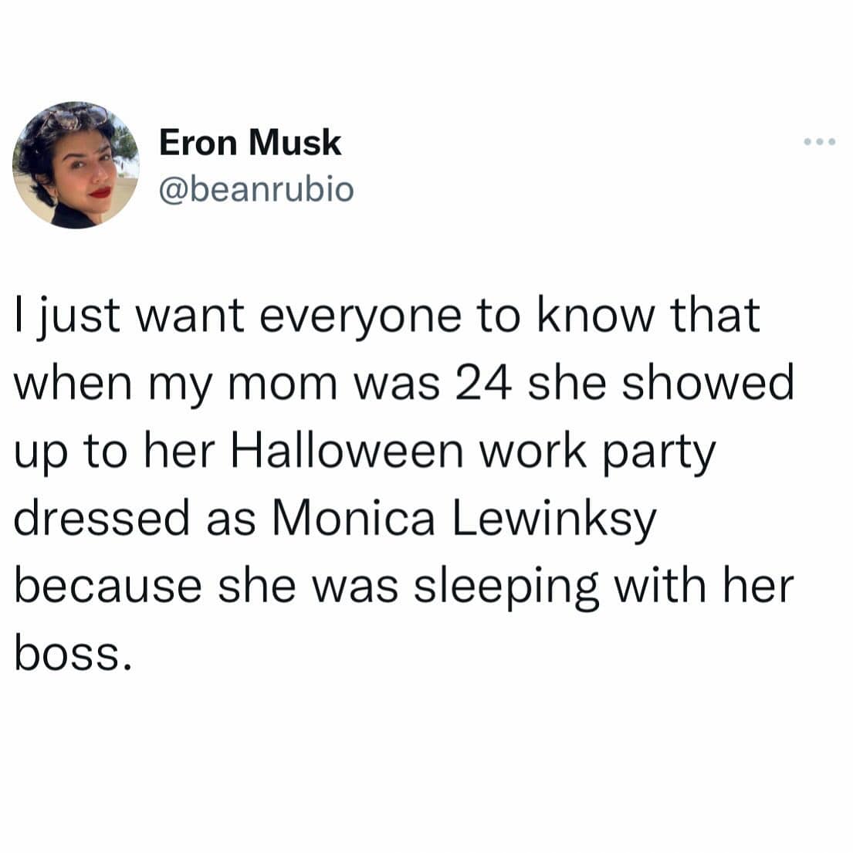Click the word "dressed" in the tweet
This screenshot has height=853, width=853.
click(x=102, y=519)
